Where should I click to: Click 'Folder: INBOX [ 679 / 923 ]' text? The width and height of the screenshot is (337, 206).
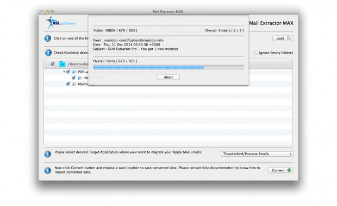click(x=115, y=30)
